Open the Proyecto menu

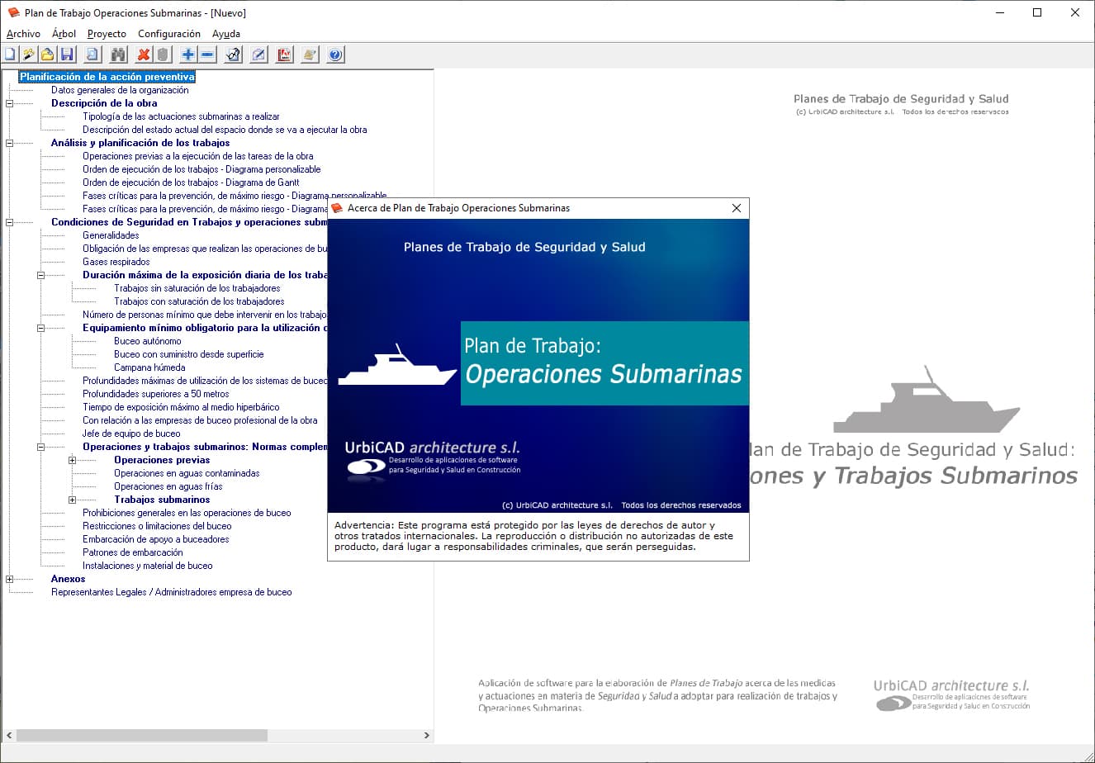tap(107, 34)
